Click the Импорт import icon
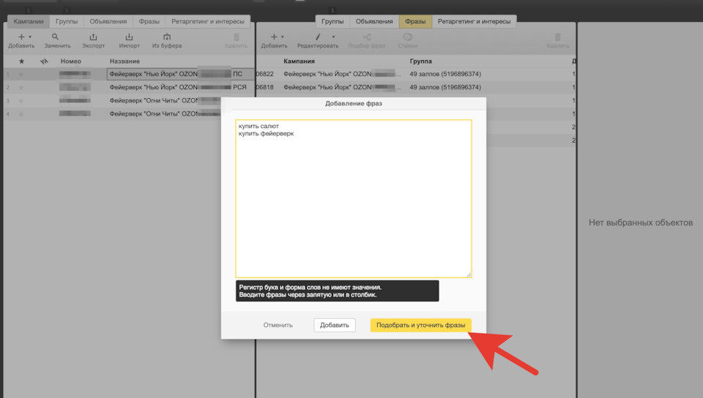 click(129, 37)
